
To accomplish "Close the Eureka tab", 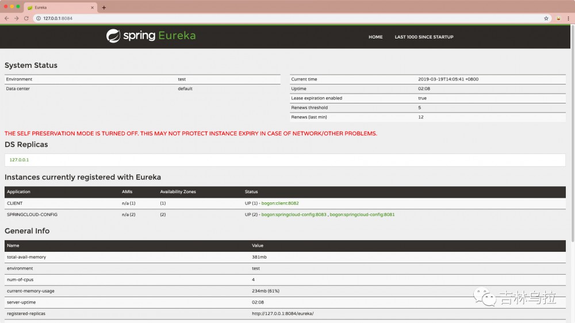I will [x=92, y=7].
